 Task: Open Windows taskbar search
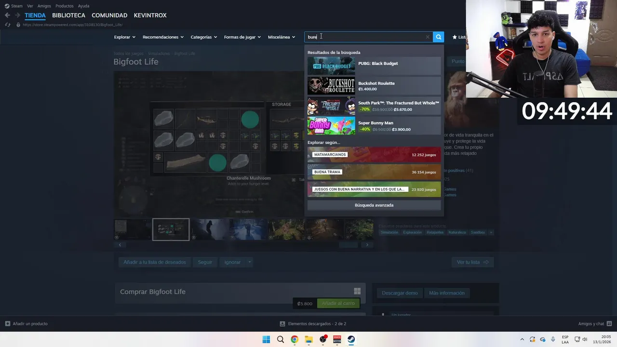[280, 340]
